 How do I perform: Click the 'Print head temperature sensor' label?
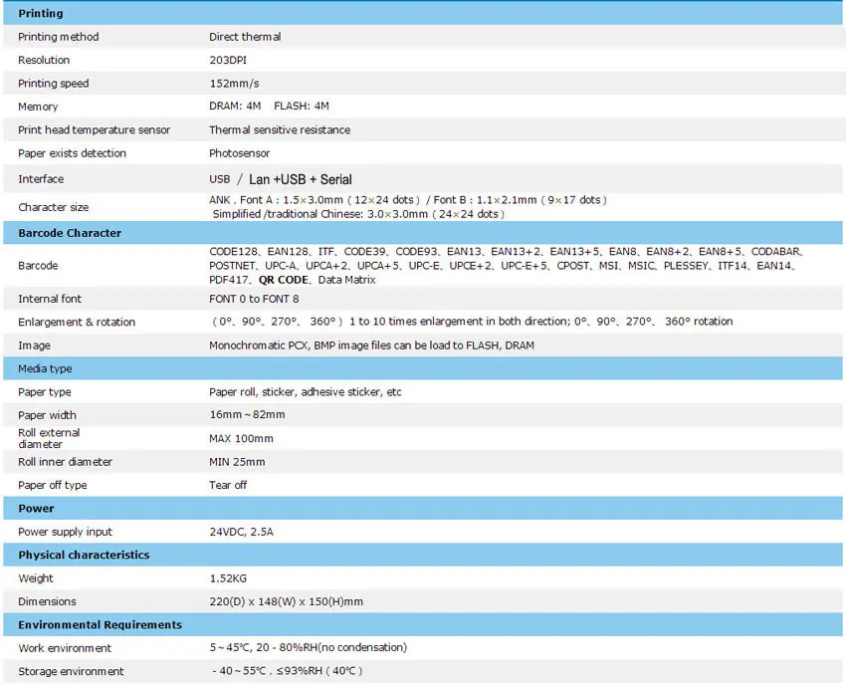[x=94, y=129]
